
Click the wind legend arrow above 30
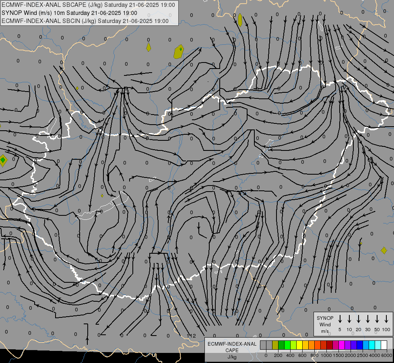pos(367,319)
